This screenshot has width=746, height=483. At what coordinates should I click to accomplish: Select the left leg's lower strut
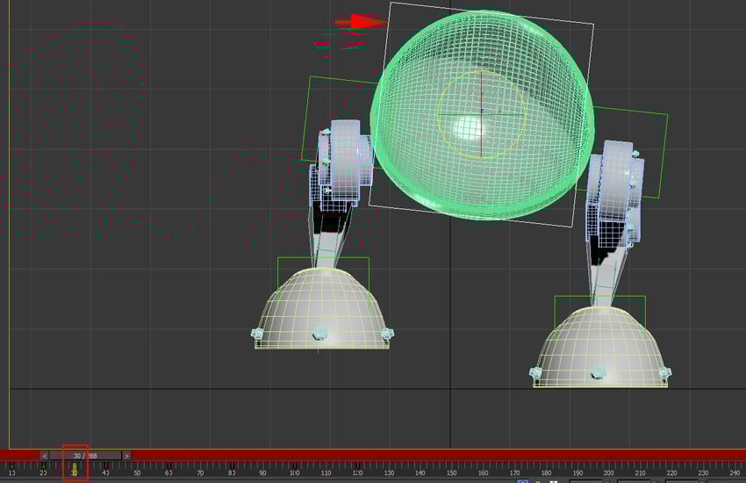pyautogui.click(x=327, y=246)
